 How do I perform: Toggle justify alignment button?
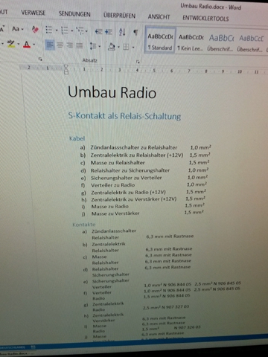pyautogui.click(x=80, y=45)
